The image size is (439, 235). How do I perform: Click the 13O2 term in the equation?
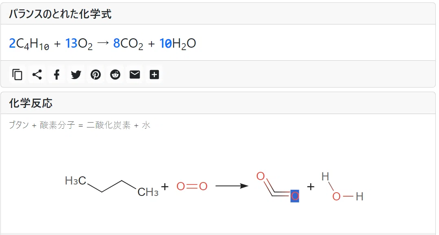[x=79, y=44]
